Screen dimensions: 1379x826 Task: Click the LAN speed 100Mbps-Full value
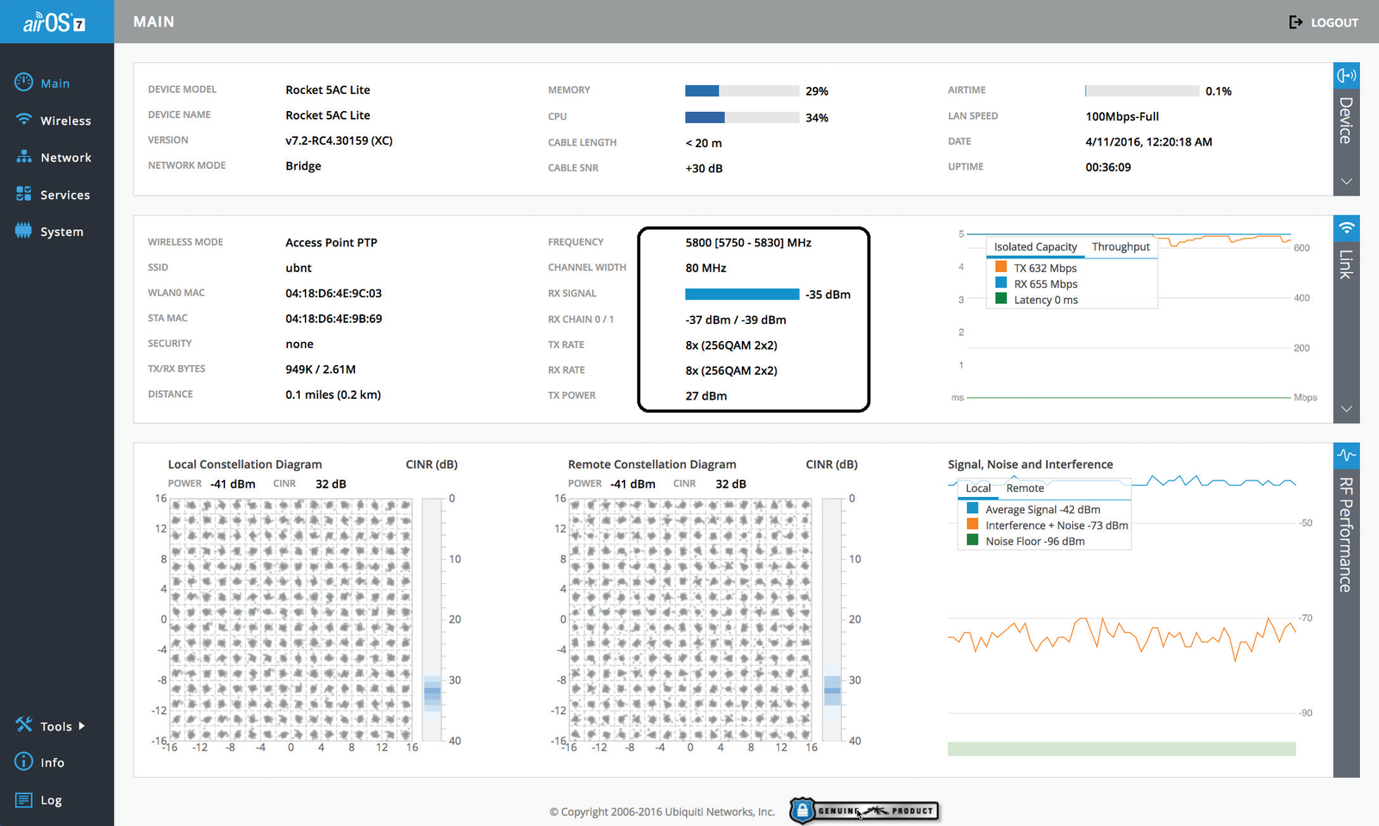tap(1122, 116)
